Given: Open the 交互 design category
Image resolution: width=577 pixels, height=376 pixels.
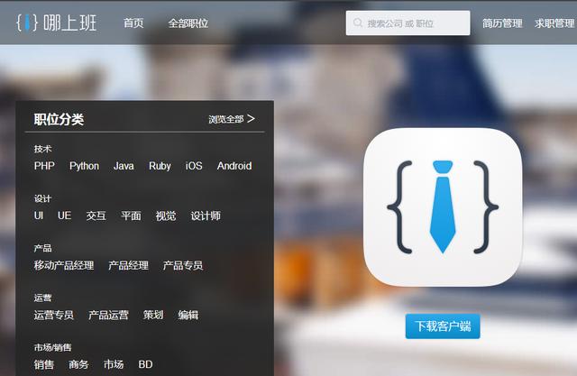Looking at the screenshot, I should (x=96, y=216).
